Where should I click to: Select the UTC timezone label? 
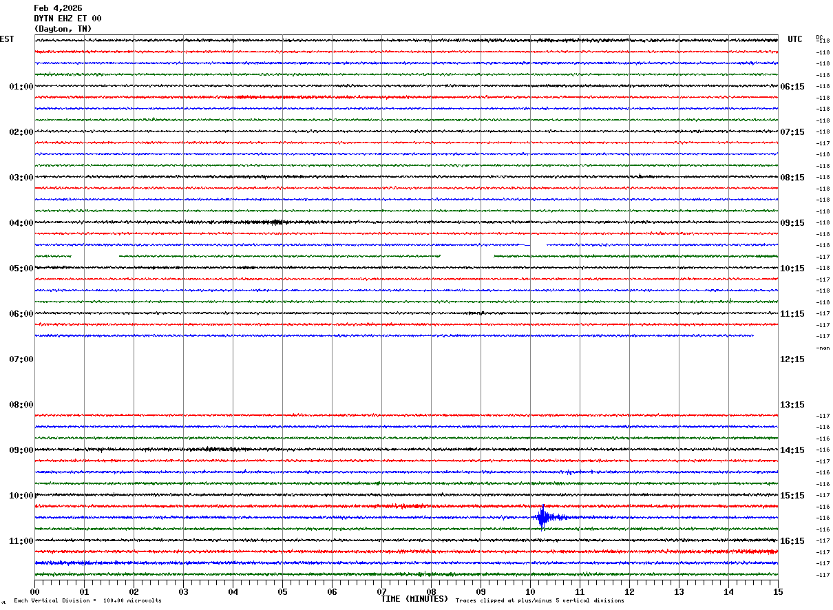click(x=795, y=39)
